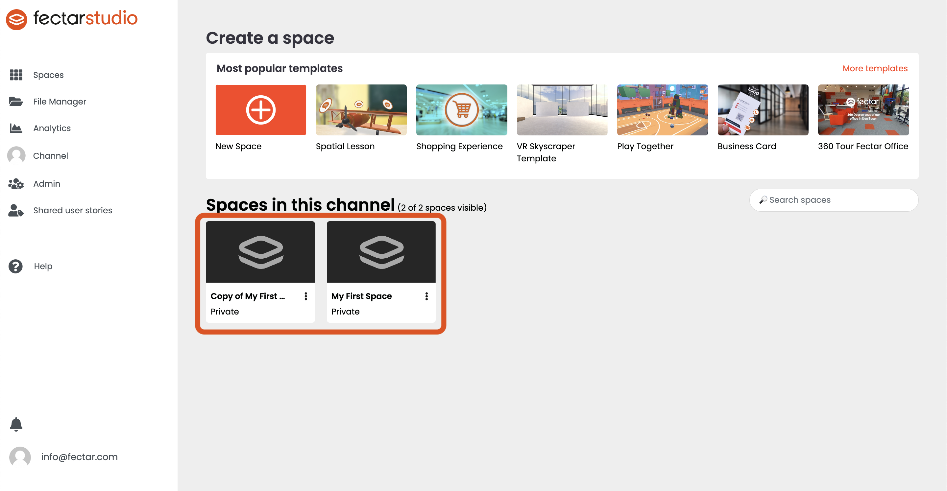Click the Shared user stories icon
Image resolution: width=947 pixels, height=491 pixels.
click(x=16, y=210)
